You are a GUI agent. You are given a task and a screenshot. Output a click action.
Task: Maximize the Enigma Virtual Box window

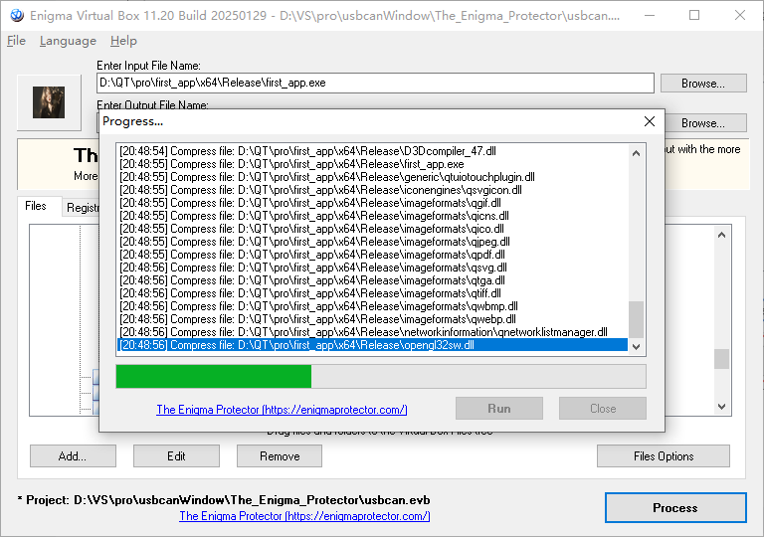pyautogui.click(x=694, y=16)
